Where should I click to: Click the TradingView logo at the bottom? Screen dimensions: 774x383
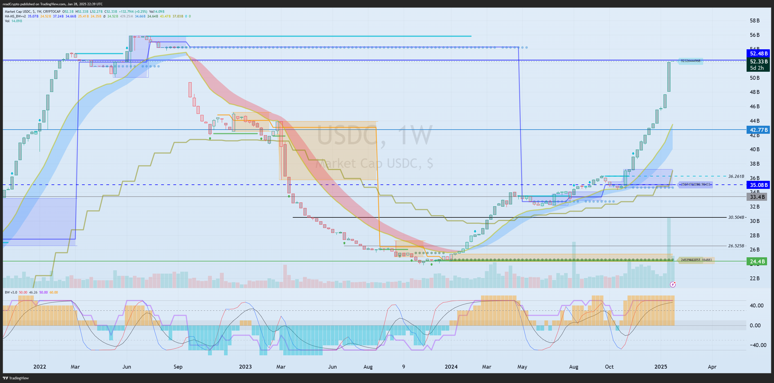[16, 378]
